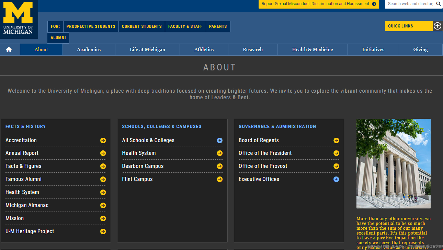443x250 pixels.
Task: Open the Dearborn Campus link
Action: [143, 166]
